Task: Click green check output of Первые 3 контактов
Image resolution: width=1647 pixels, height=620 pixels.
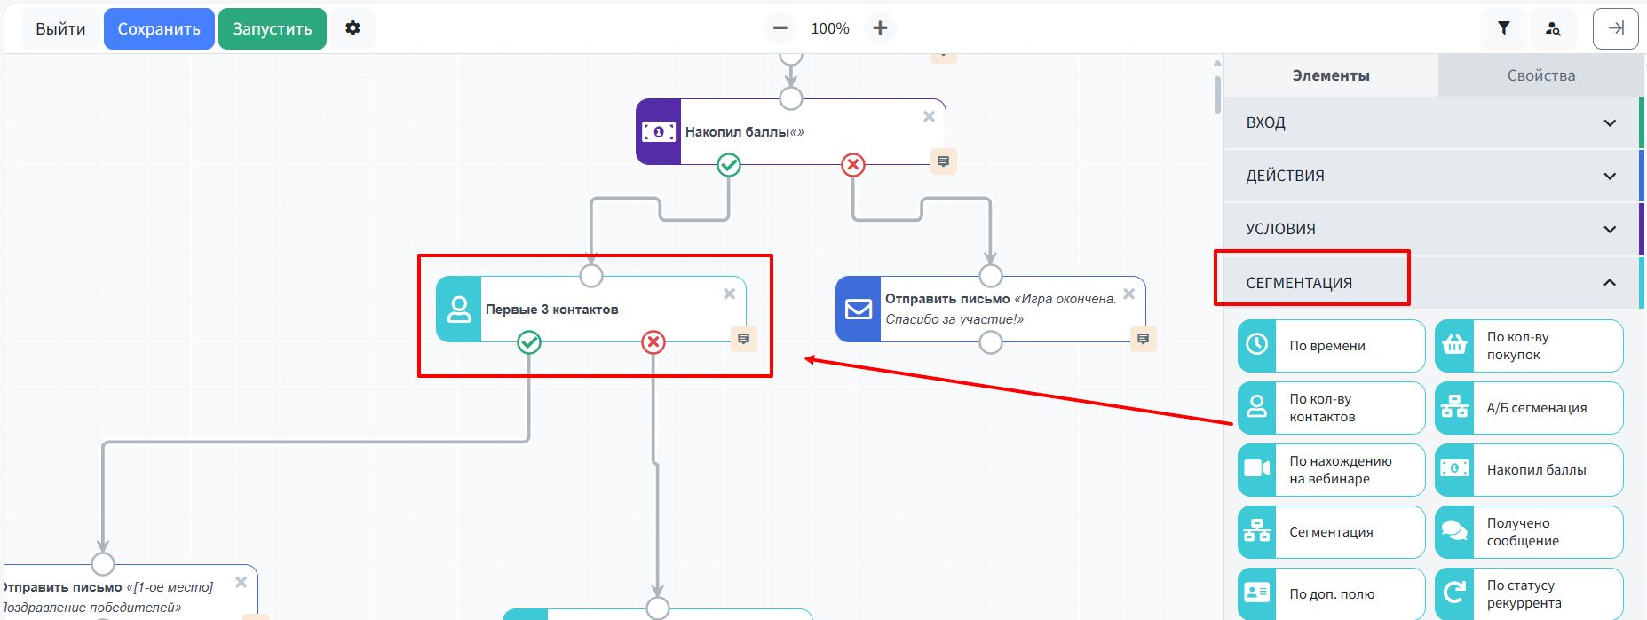Action: pos(529,341)
